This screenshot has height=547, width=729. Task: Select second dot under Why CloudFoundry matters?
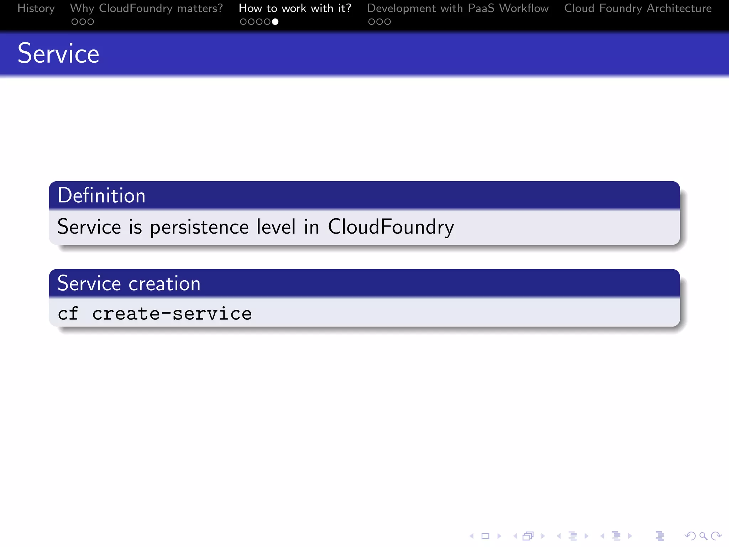coord(83,22)
